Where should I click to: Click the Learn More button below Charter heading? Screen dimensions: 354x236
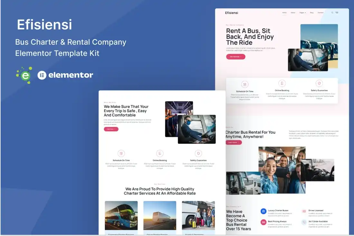click(x=233, y=142)
